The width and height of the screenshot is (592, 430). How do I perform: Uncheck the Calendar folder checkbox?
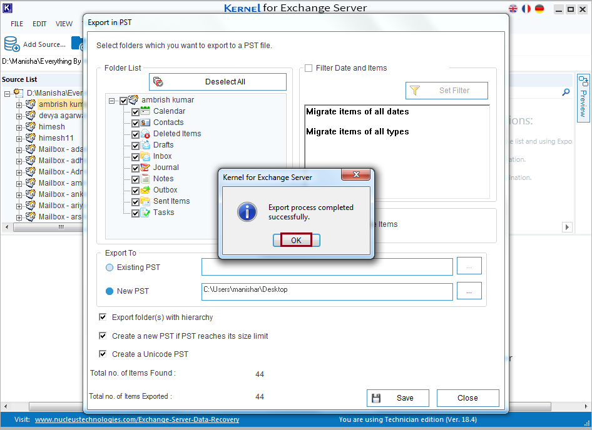(x=136, y=112)
